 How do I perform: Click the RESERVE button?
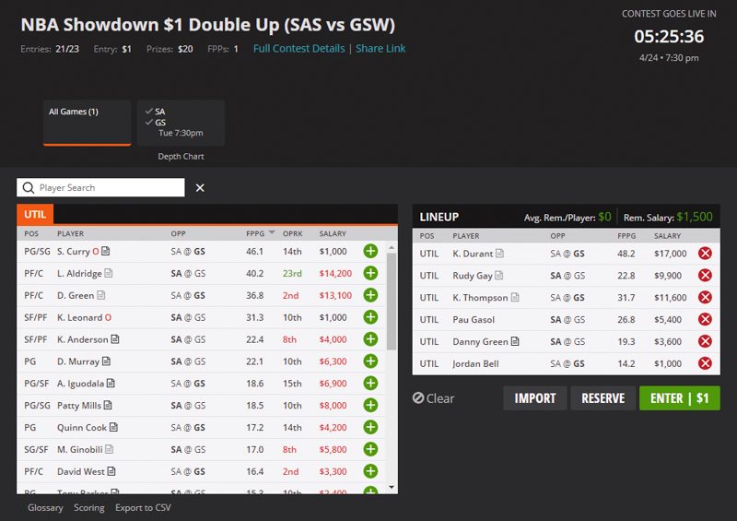click(603, 398)
